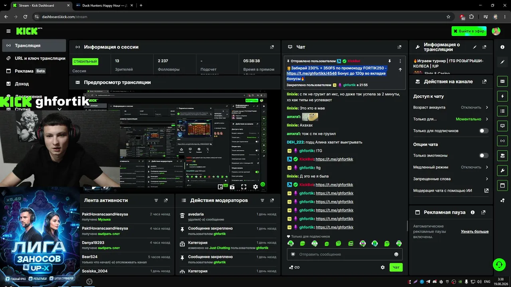This screenshot has width=511, height=287.
Task: Expand Возраст аккаунта setting
Action: 451,108
